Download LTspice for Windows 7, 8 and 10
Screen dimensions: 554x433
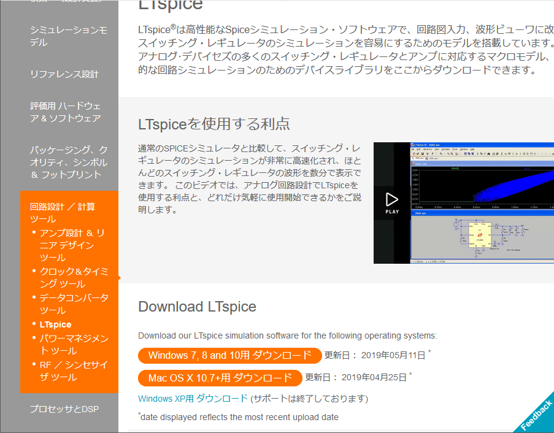pos(229,355)
